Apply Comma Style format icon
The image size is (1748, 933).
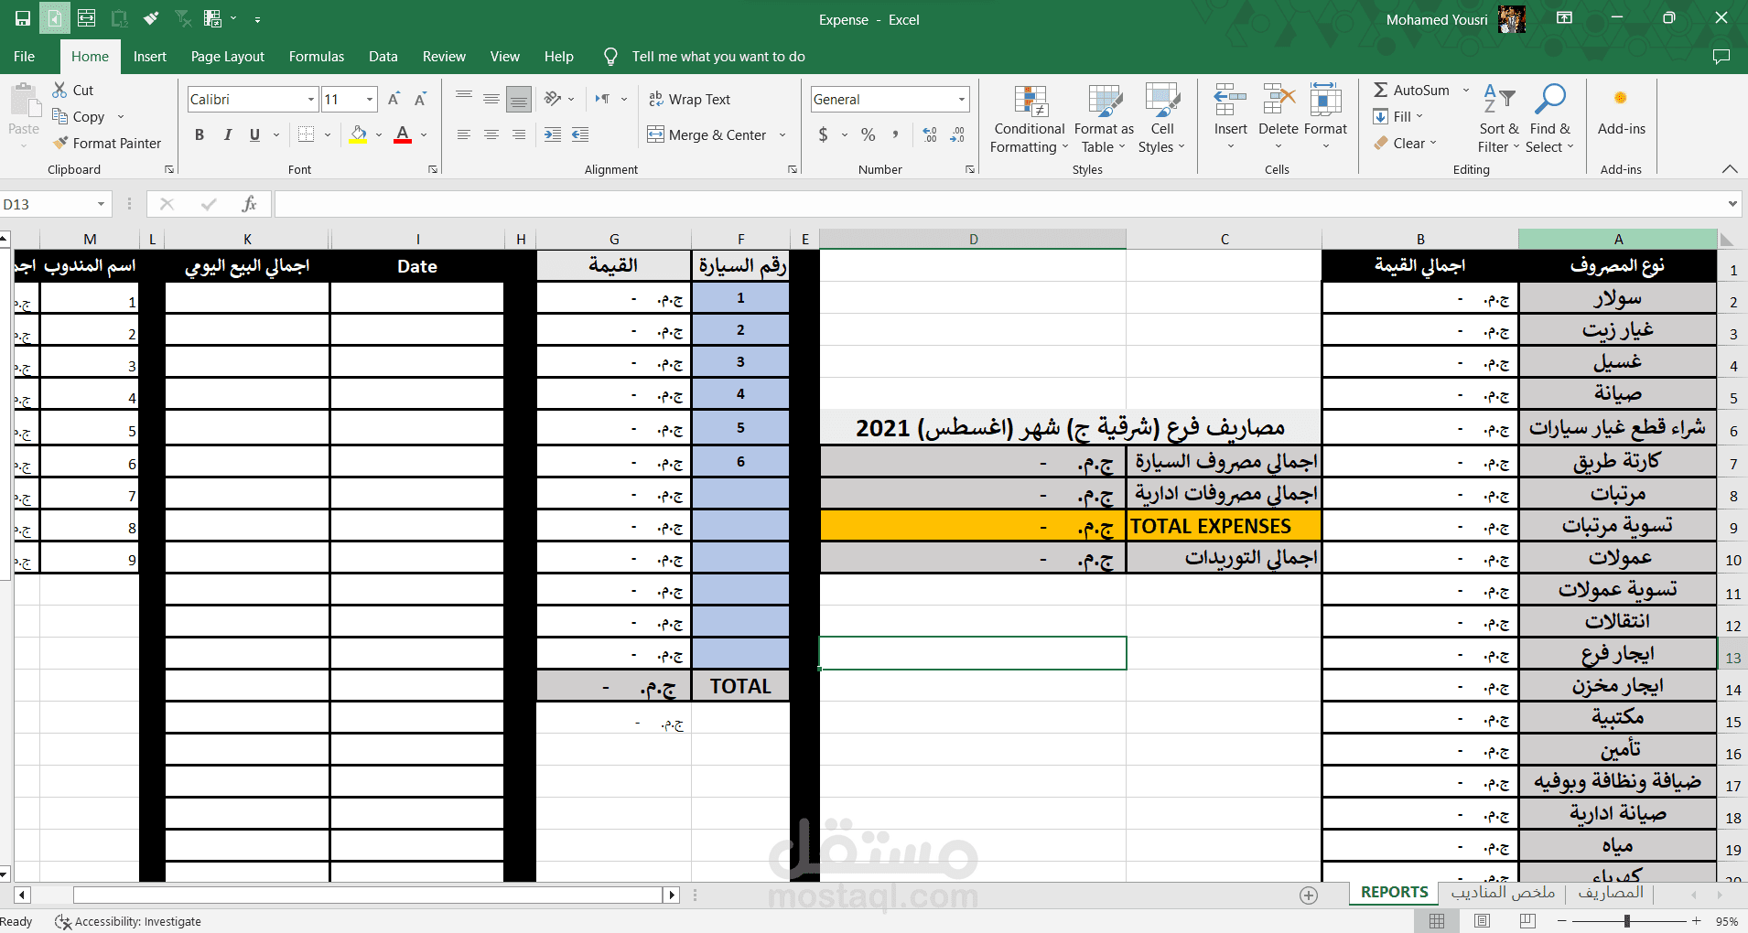pyautogui.click(x=895, y=134)
